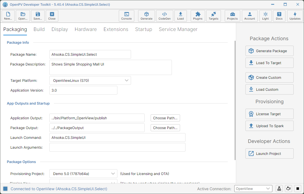Choose Path for Package Output
304x194 pixels.
(x=165, y=128)
